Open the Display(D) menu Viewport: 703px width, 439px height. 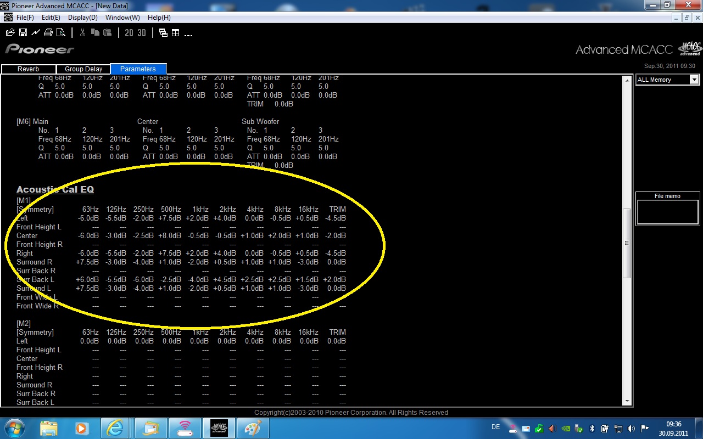(82, 18)
